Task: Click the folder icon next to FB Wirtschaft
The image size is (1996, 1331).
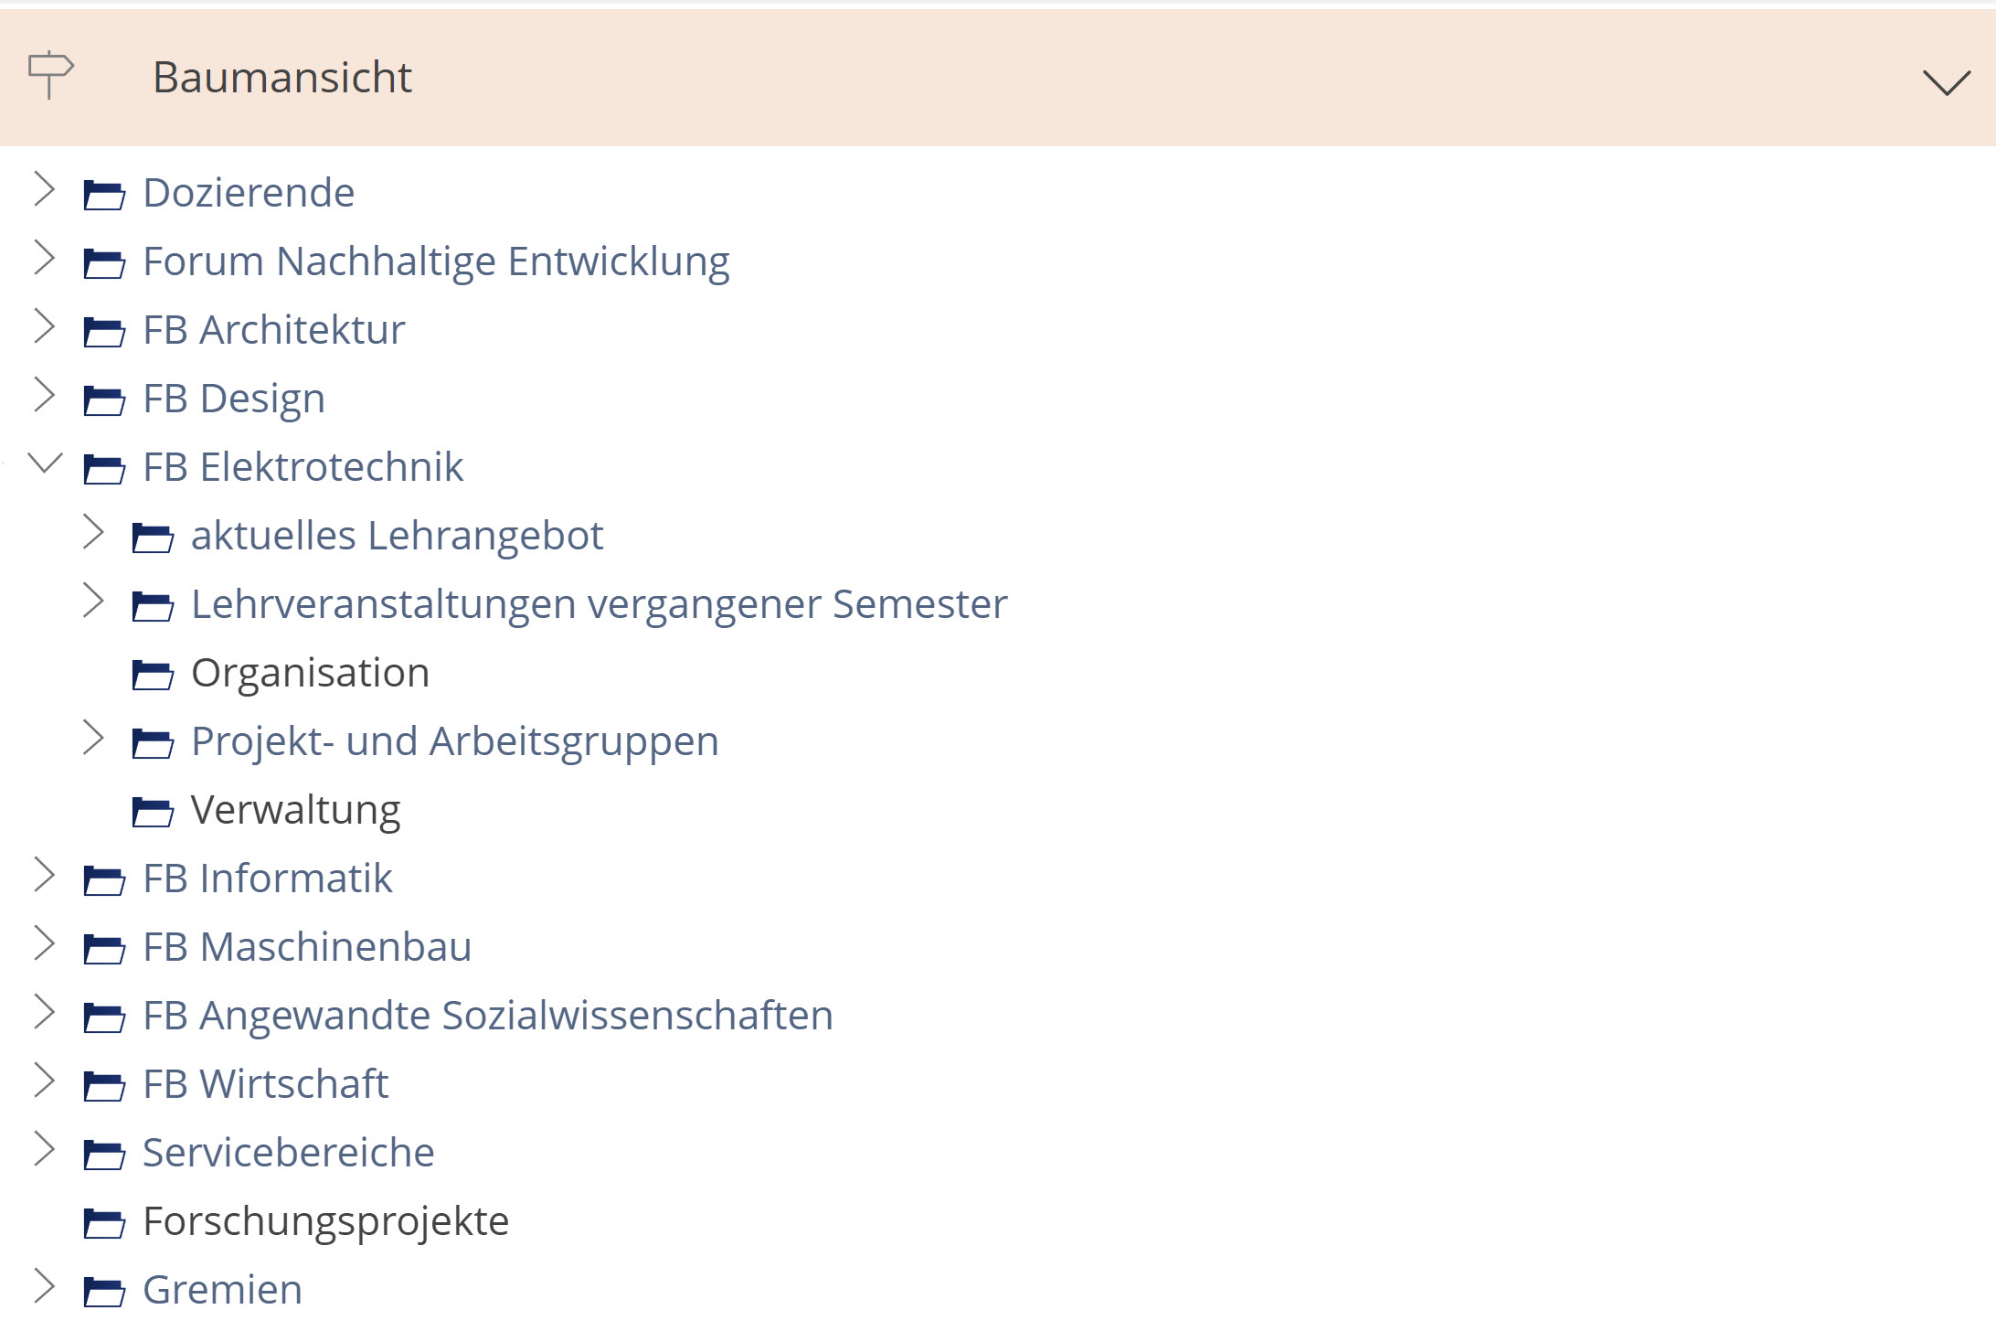Action: pyautogui.click(x=104, y=1084)
